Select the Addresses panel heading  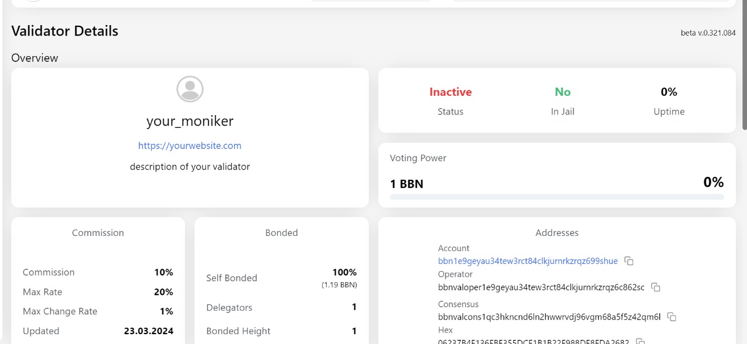coord(557,232)
